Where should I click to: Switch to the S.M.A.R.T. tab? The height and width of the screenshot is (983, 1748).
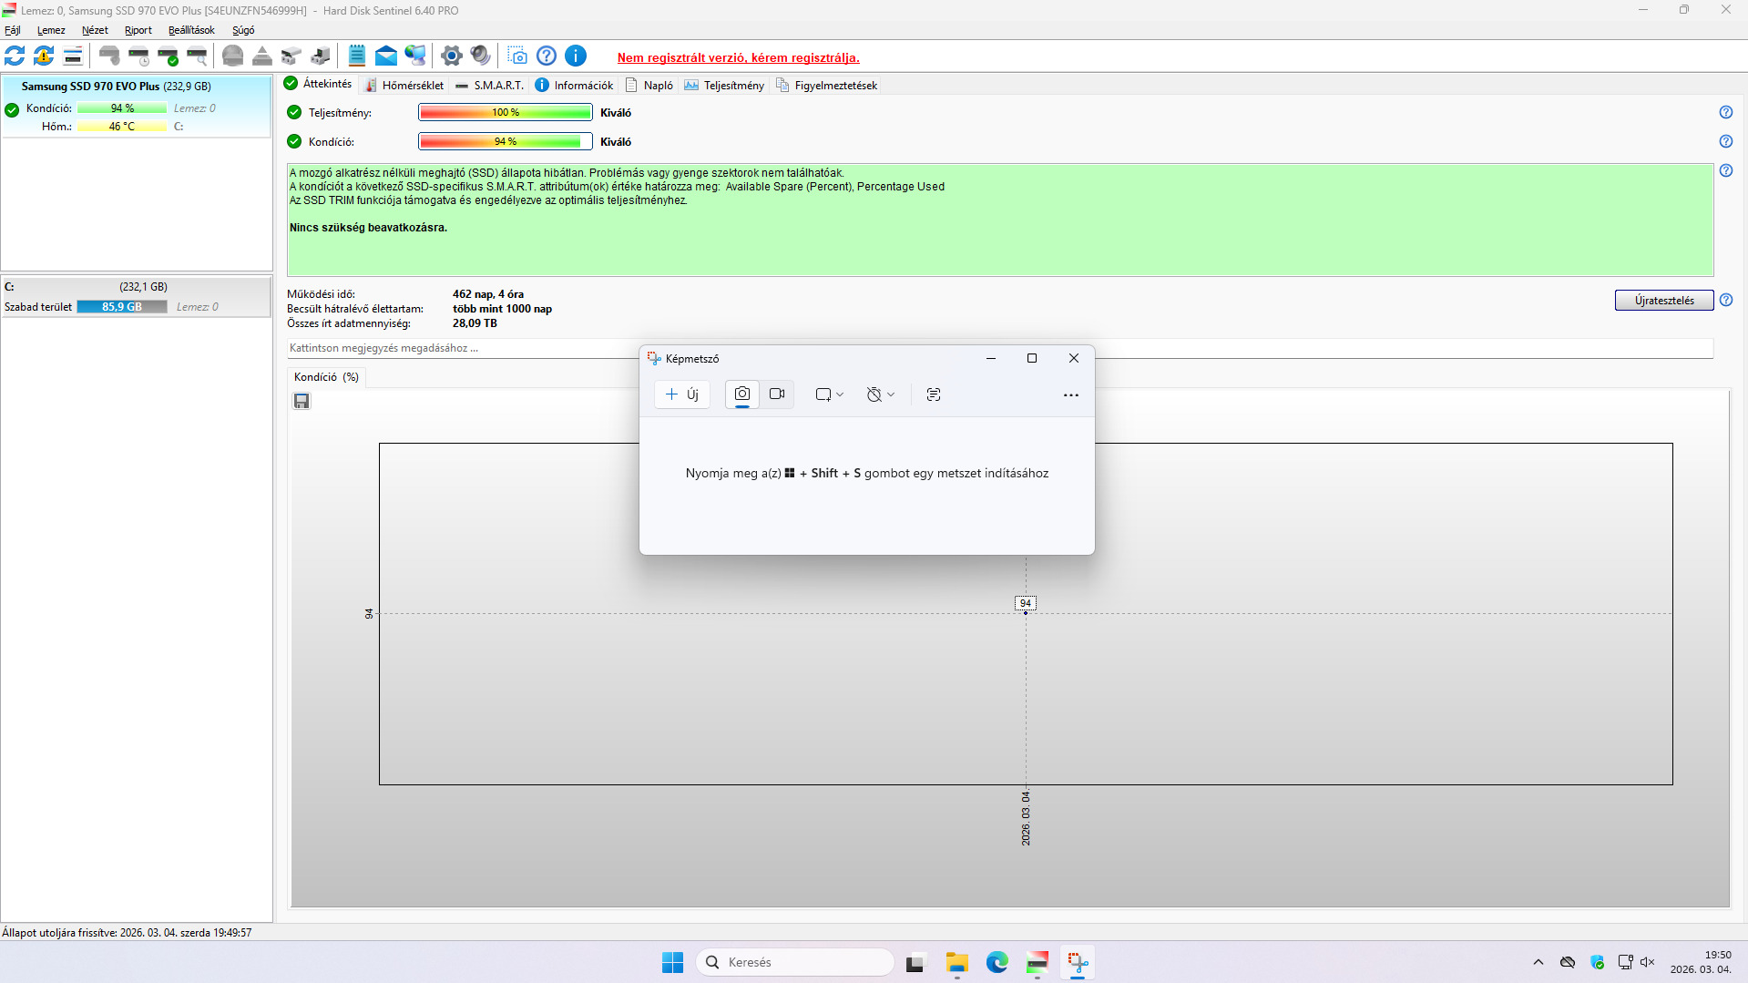point(490,86)
